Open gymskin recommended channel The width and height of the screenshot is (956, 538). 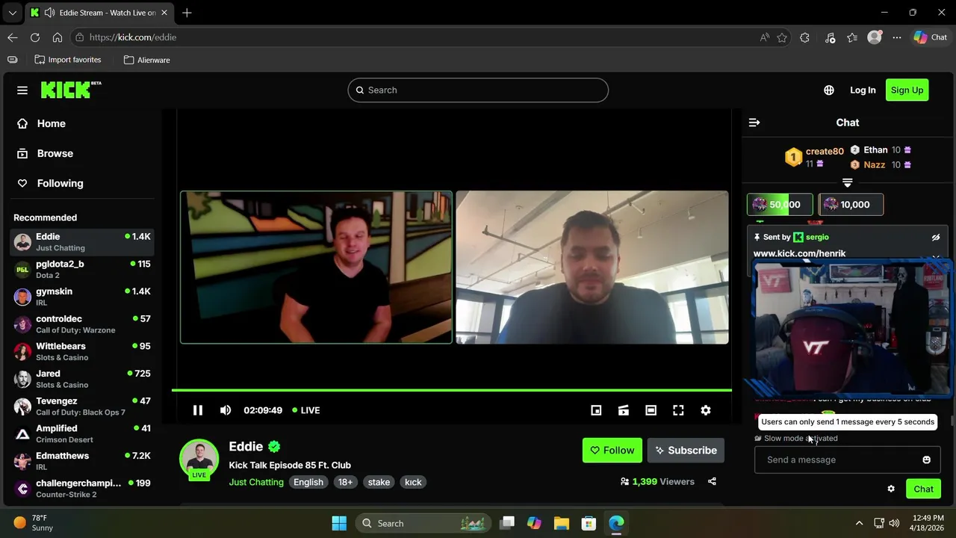coord(82,297)
